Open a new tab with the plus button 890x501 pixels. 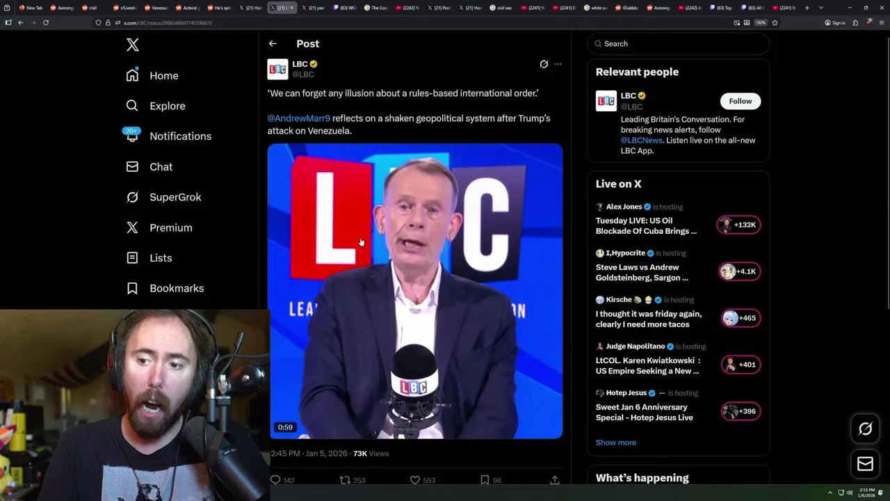(x=807, y=8)
